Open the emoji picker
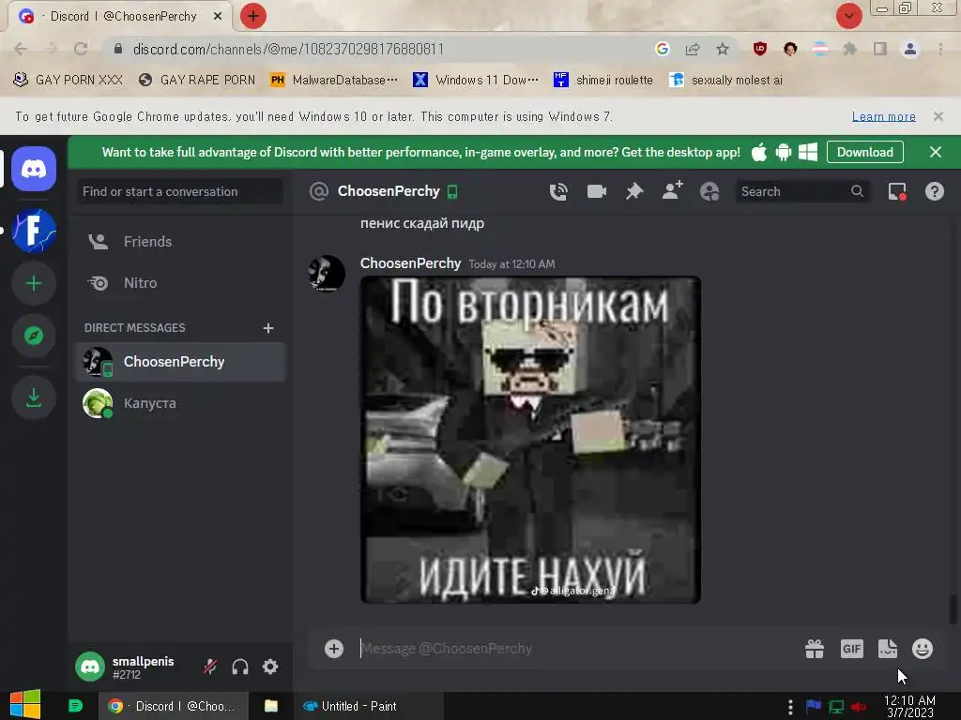The height and width of the screenshot is (720, 961). 923,649
